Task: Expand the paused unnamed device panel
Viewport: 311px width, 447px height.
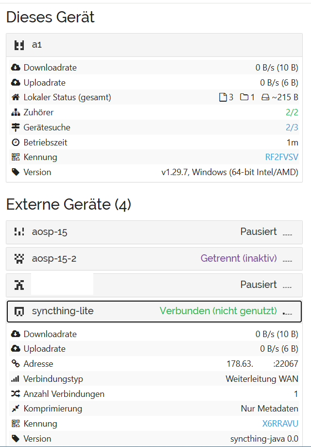Action: pos(154,285)
